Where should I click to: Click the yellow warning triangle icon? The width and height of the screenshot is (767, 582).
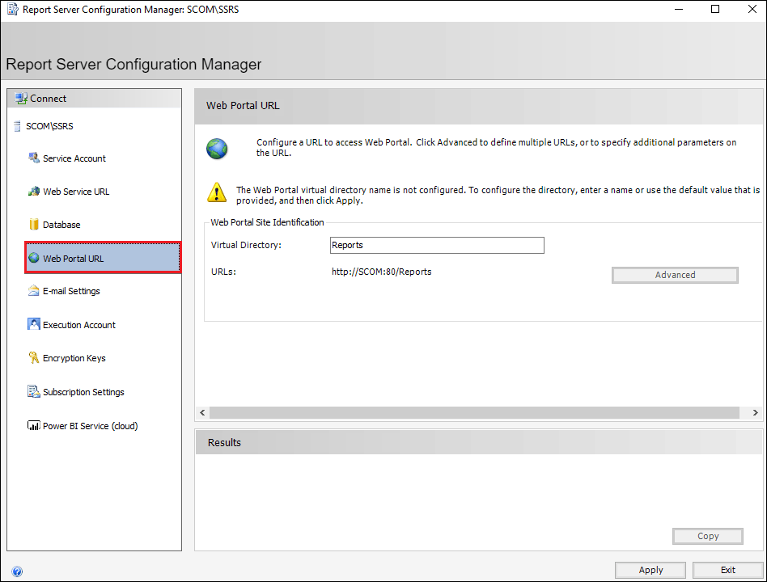217,192
